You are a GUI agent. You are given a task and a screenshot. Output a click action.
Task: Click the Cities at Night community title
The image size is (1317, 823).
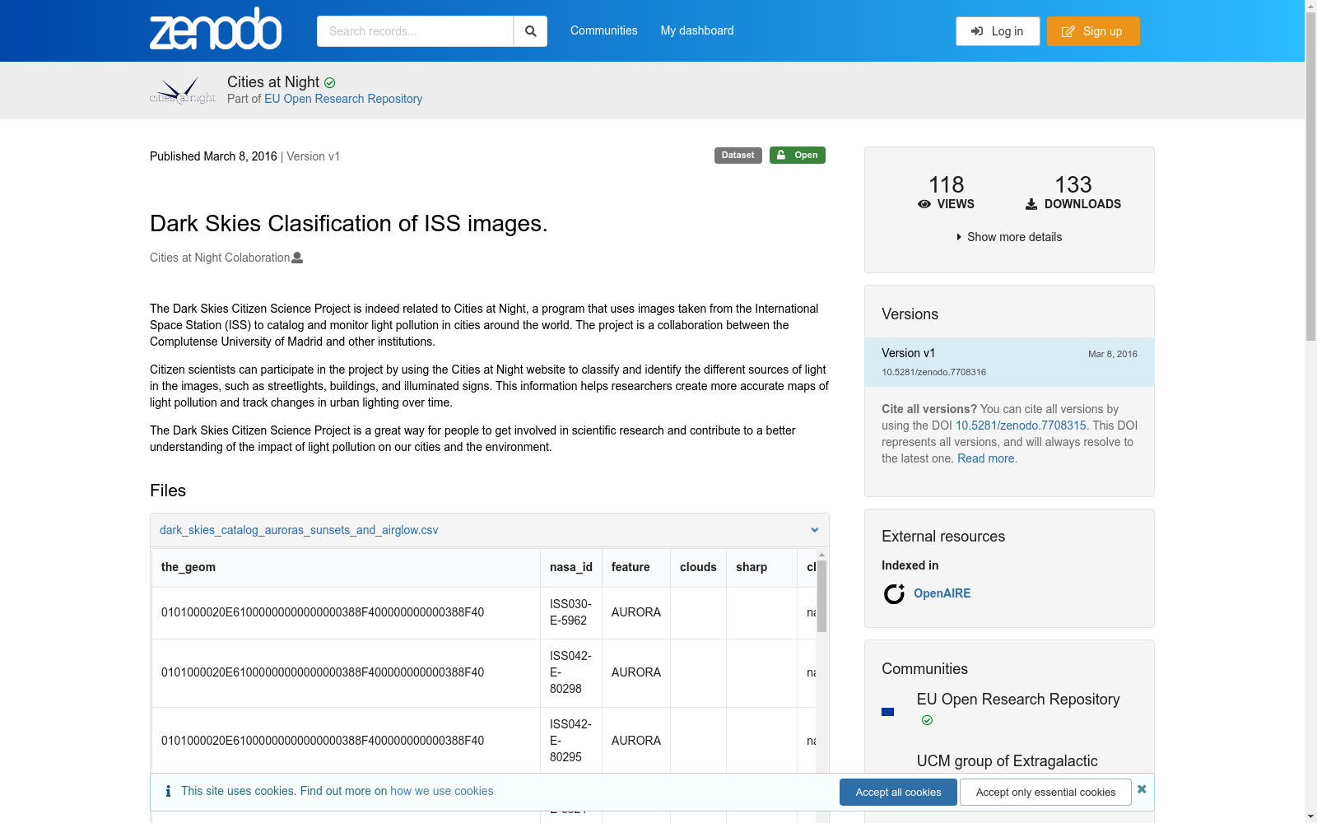(273, 82)
